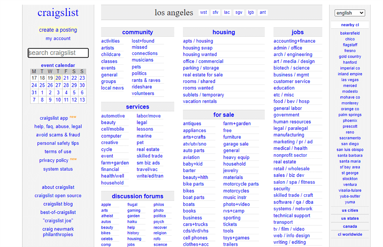This screenshot has height=247, width=383.
Task: View missed connections posts
Action: click(145, 50)
